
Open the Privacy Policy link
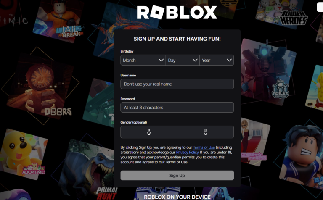tap(187, 152)
